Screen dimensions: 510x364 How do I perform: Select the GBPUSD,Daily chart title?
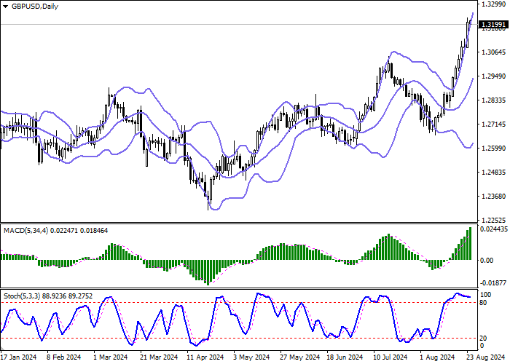point(35,7)
